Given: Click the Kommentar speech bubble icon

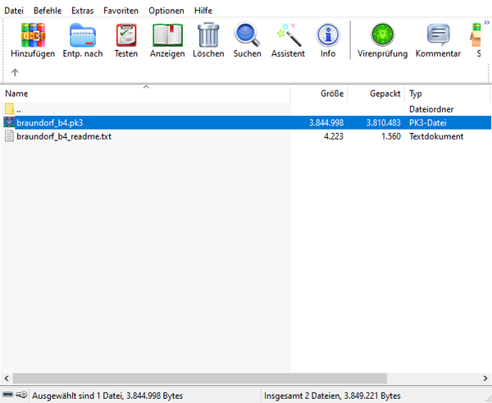Looking at the screenshot, I should tap(438, 34).
